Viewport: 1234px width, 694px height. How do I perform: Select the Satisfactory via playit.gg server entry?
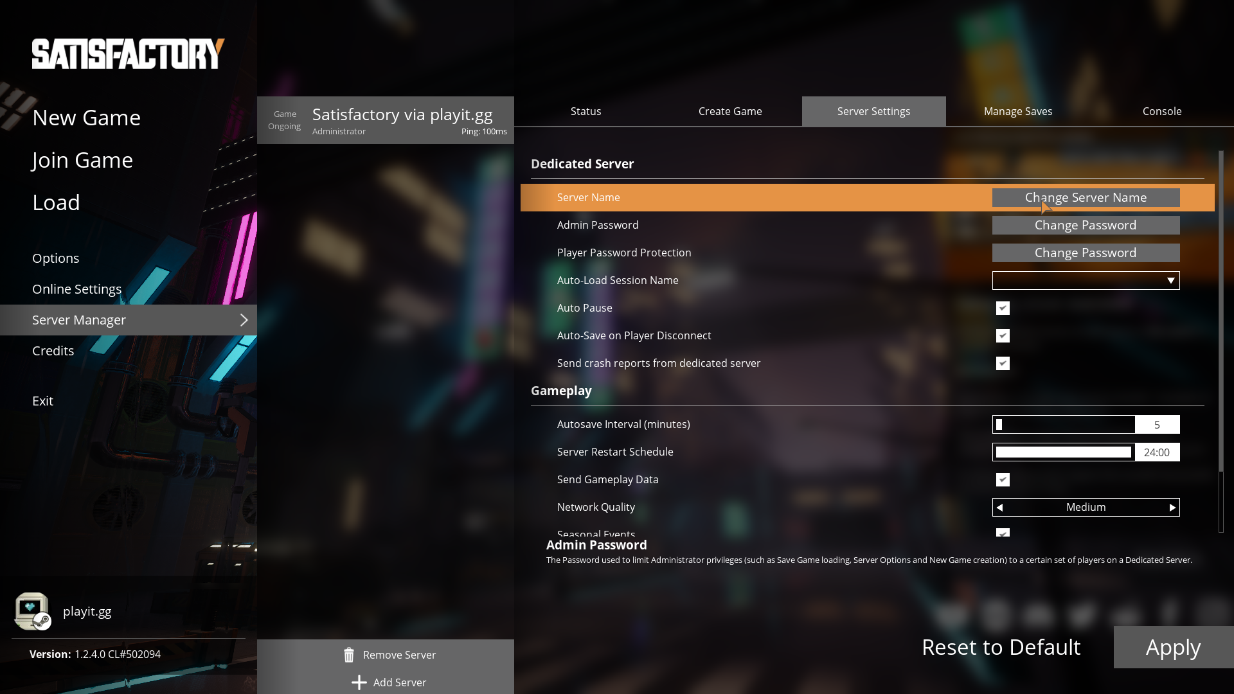[x=386, y=120]
